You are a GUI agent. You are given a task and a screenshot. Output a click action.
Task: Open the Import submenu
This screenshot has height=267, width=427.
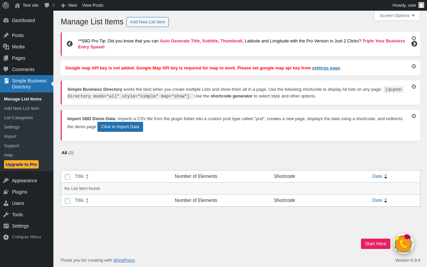[x=10, y=137]
